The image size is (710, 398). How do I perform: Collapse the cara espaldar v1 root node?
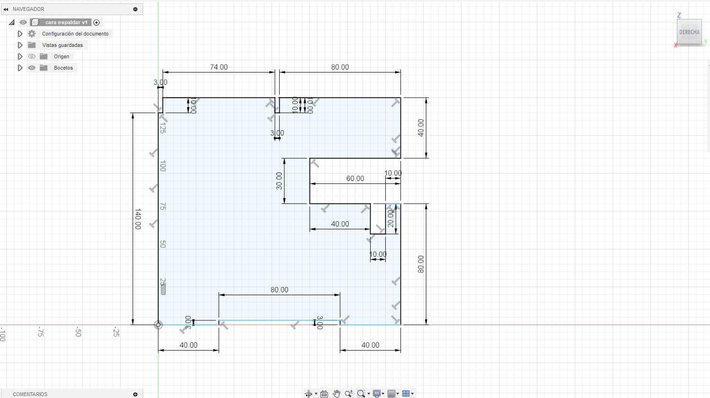(x=12, y=22)
